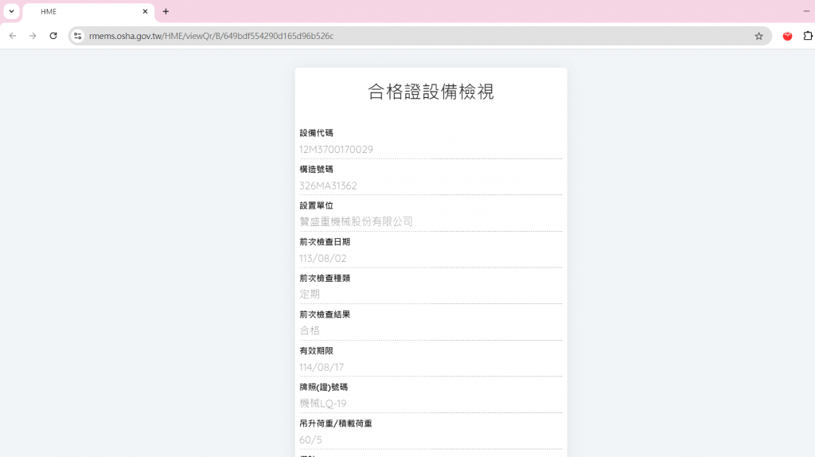Click the page heading 合格證設備檢視

click(x=431, y=92)
